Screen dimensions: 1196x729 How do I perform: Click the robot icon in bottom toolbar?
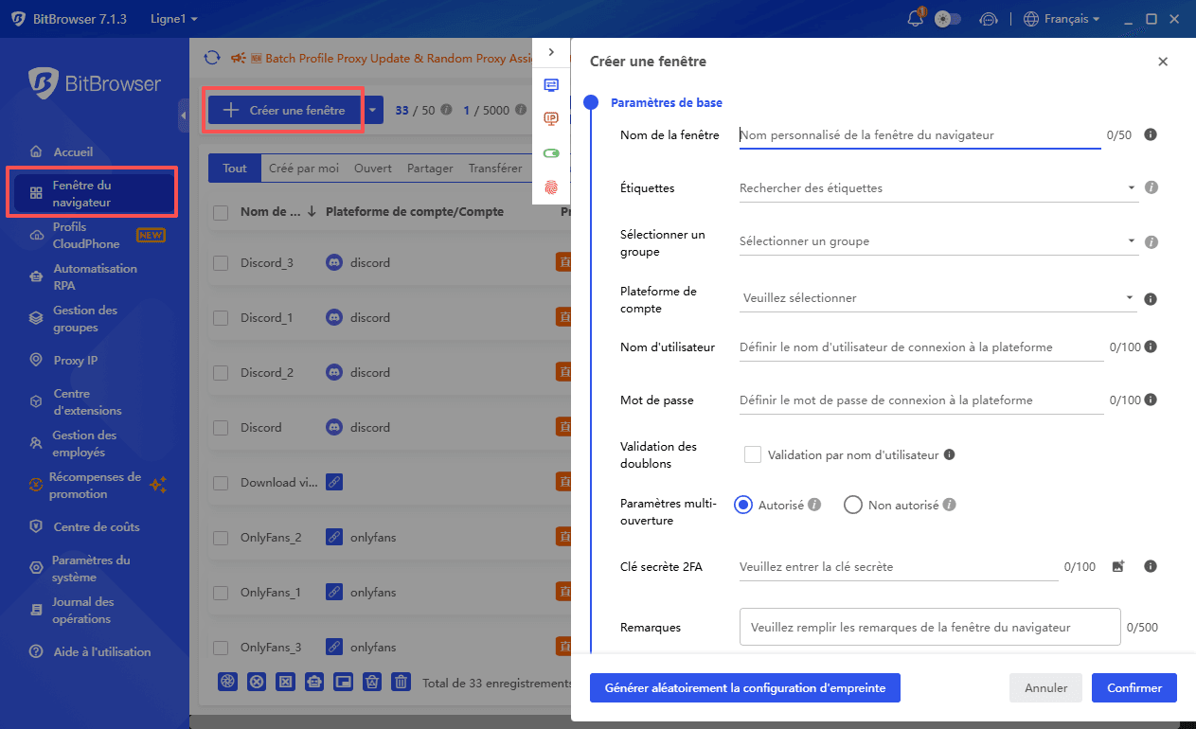[314, 682]
